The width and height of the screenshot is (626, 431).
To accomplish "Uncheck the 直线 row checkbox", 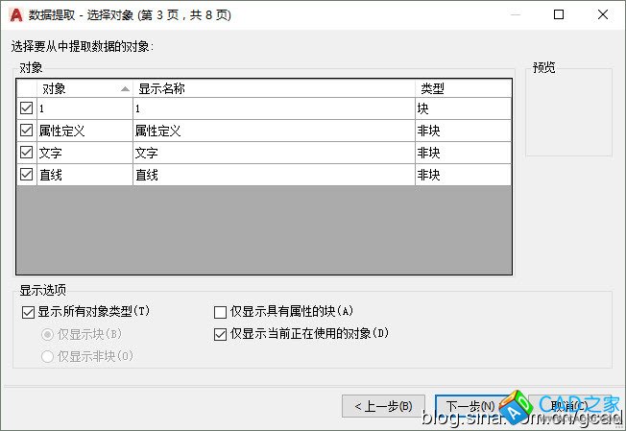I will (x=26, y=175).
